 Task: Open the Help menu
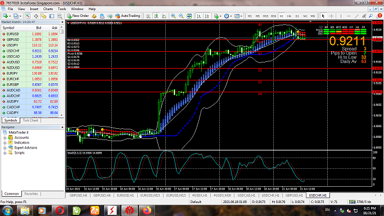92,9
